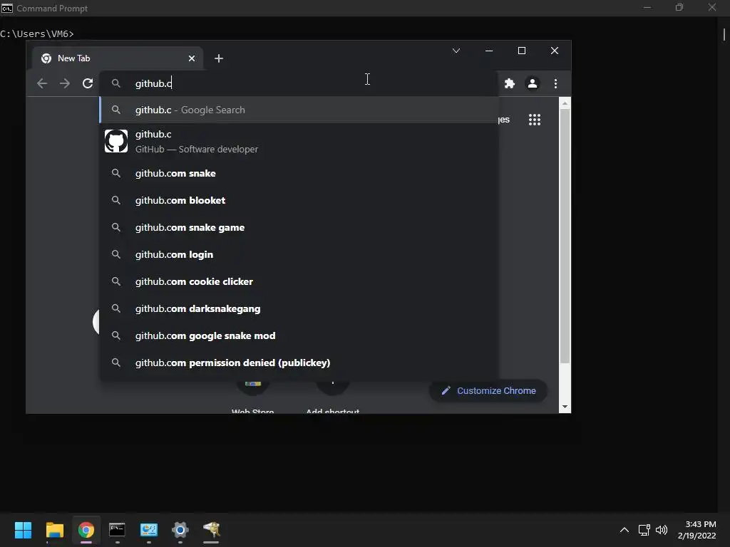Image resolution: width=730 pixels, height=547 pixels.
Task: Pick 'github.com snake game' suggestion
Action: tap(299, 227)
